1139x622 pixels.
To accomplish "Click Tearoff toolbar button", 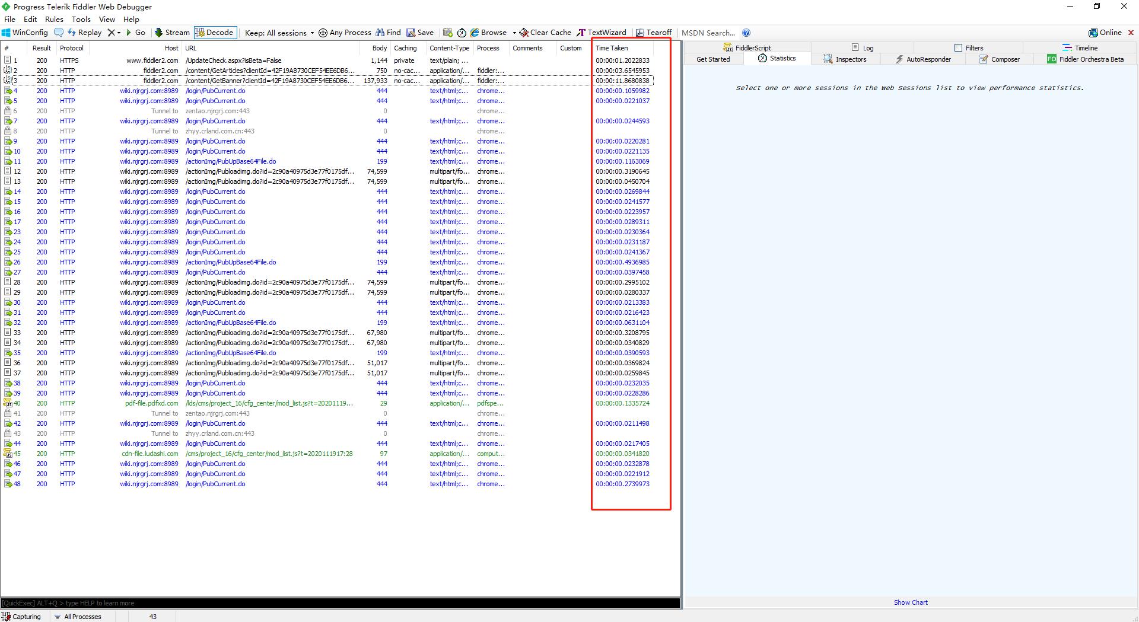I will pyautogui.click(x=654, y=33).
